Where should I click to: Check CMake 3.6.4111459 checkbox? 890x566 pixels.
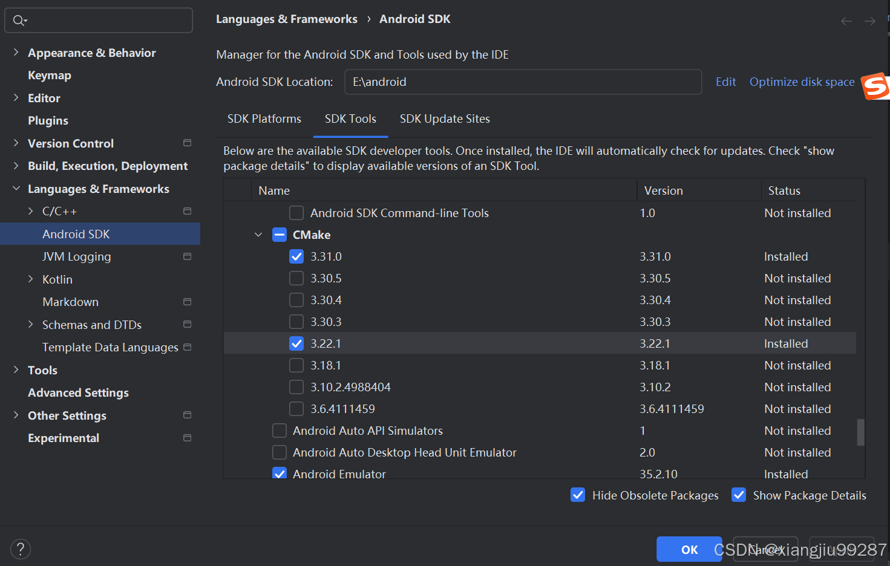pyautogui.click(x=296, y=409)
